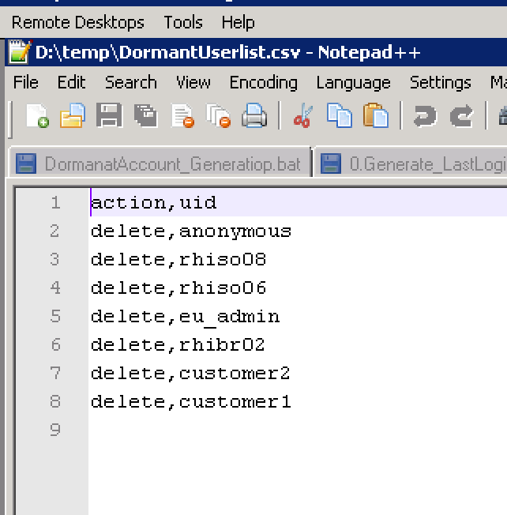The height and width of the screenshot is (515, 507).
Task: Click the line 'delete,customer1'
Action: (191, 402)
